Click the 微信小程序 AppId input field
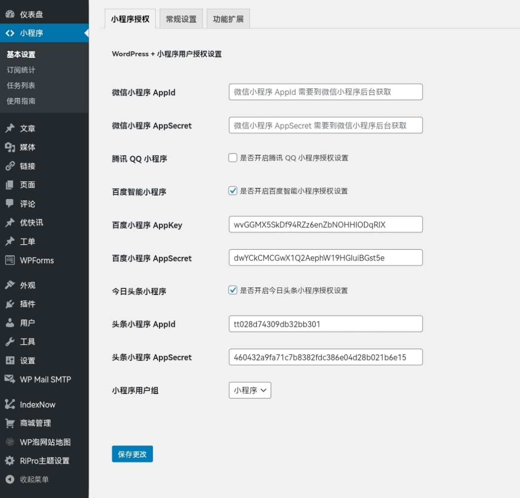 (326, 92)
